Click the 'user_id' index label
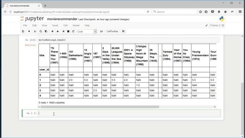This screenshot has height=138, width=245. (x=44, y=70)
